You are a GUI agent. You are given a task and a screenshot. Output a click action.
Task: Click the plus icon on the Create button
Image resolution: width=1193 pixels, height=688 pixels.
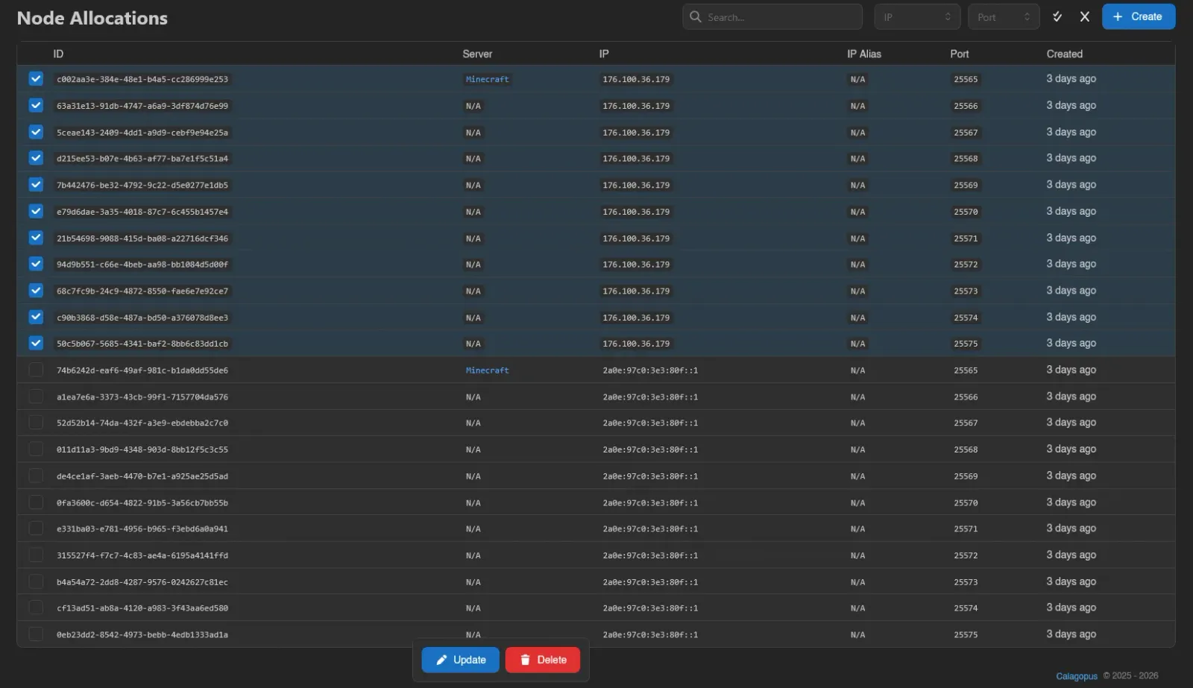1118,16
